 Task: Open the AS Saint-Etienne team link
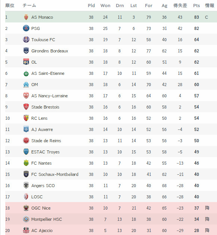pos(48,73)
